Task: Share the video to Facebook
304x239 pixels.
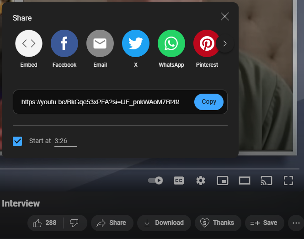Action: tap(64, 44)
